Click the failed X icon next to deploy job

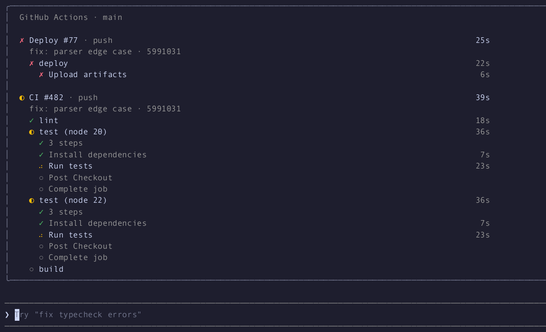32,63
